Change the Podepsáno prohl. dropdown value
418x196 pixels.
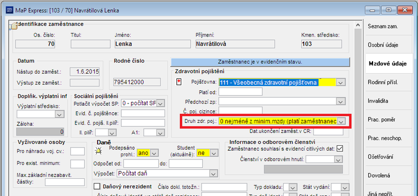tap(155, 153)
